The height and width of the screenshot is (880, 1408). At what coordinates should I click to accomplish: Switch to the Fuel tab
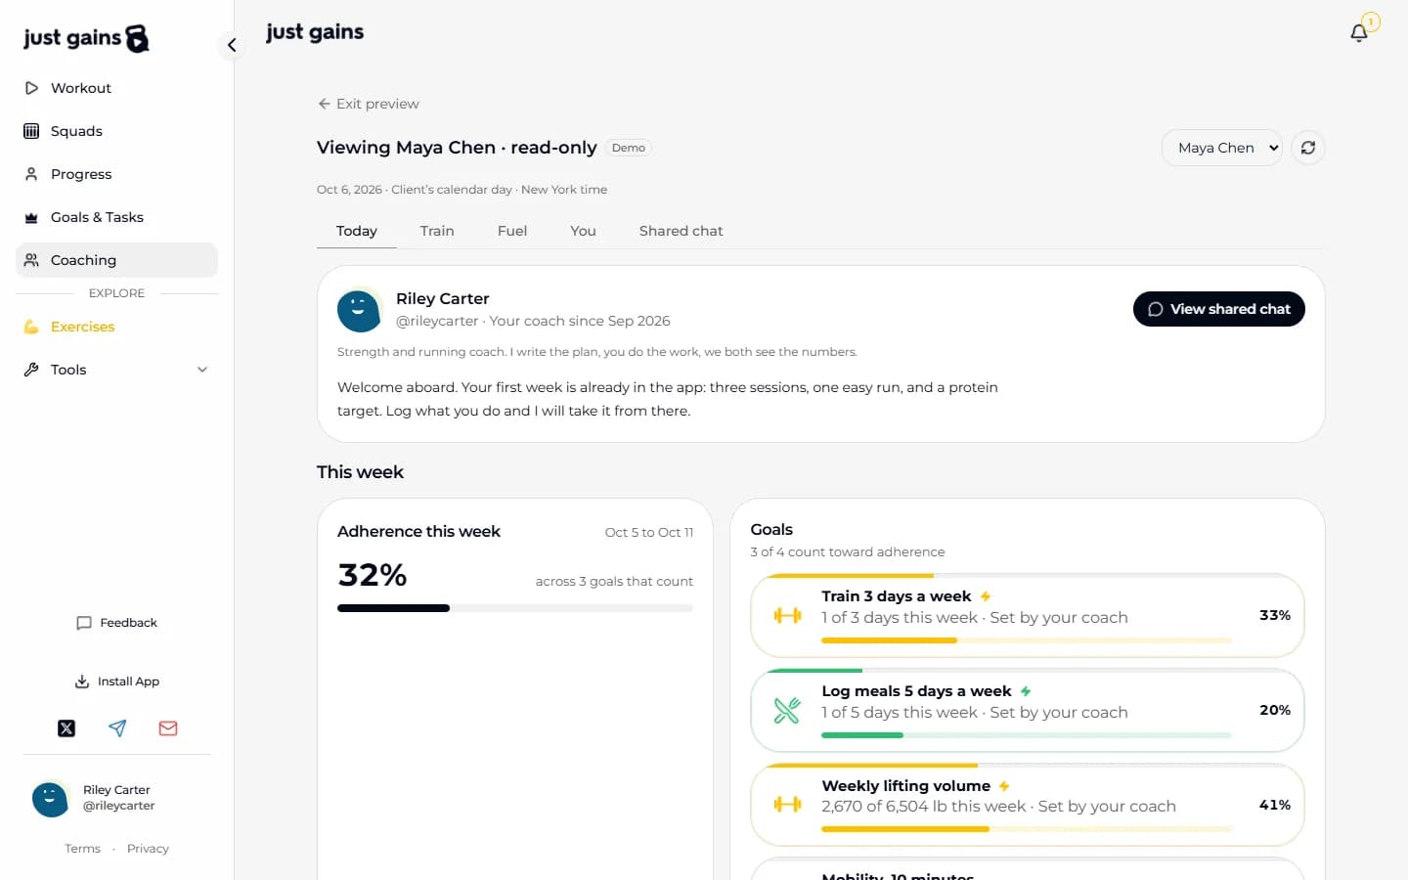tap(512, 231)
